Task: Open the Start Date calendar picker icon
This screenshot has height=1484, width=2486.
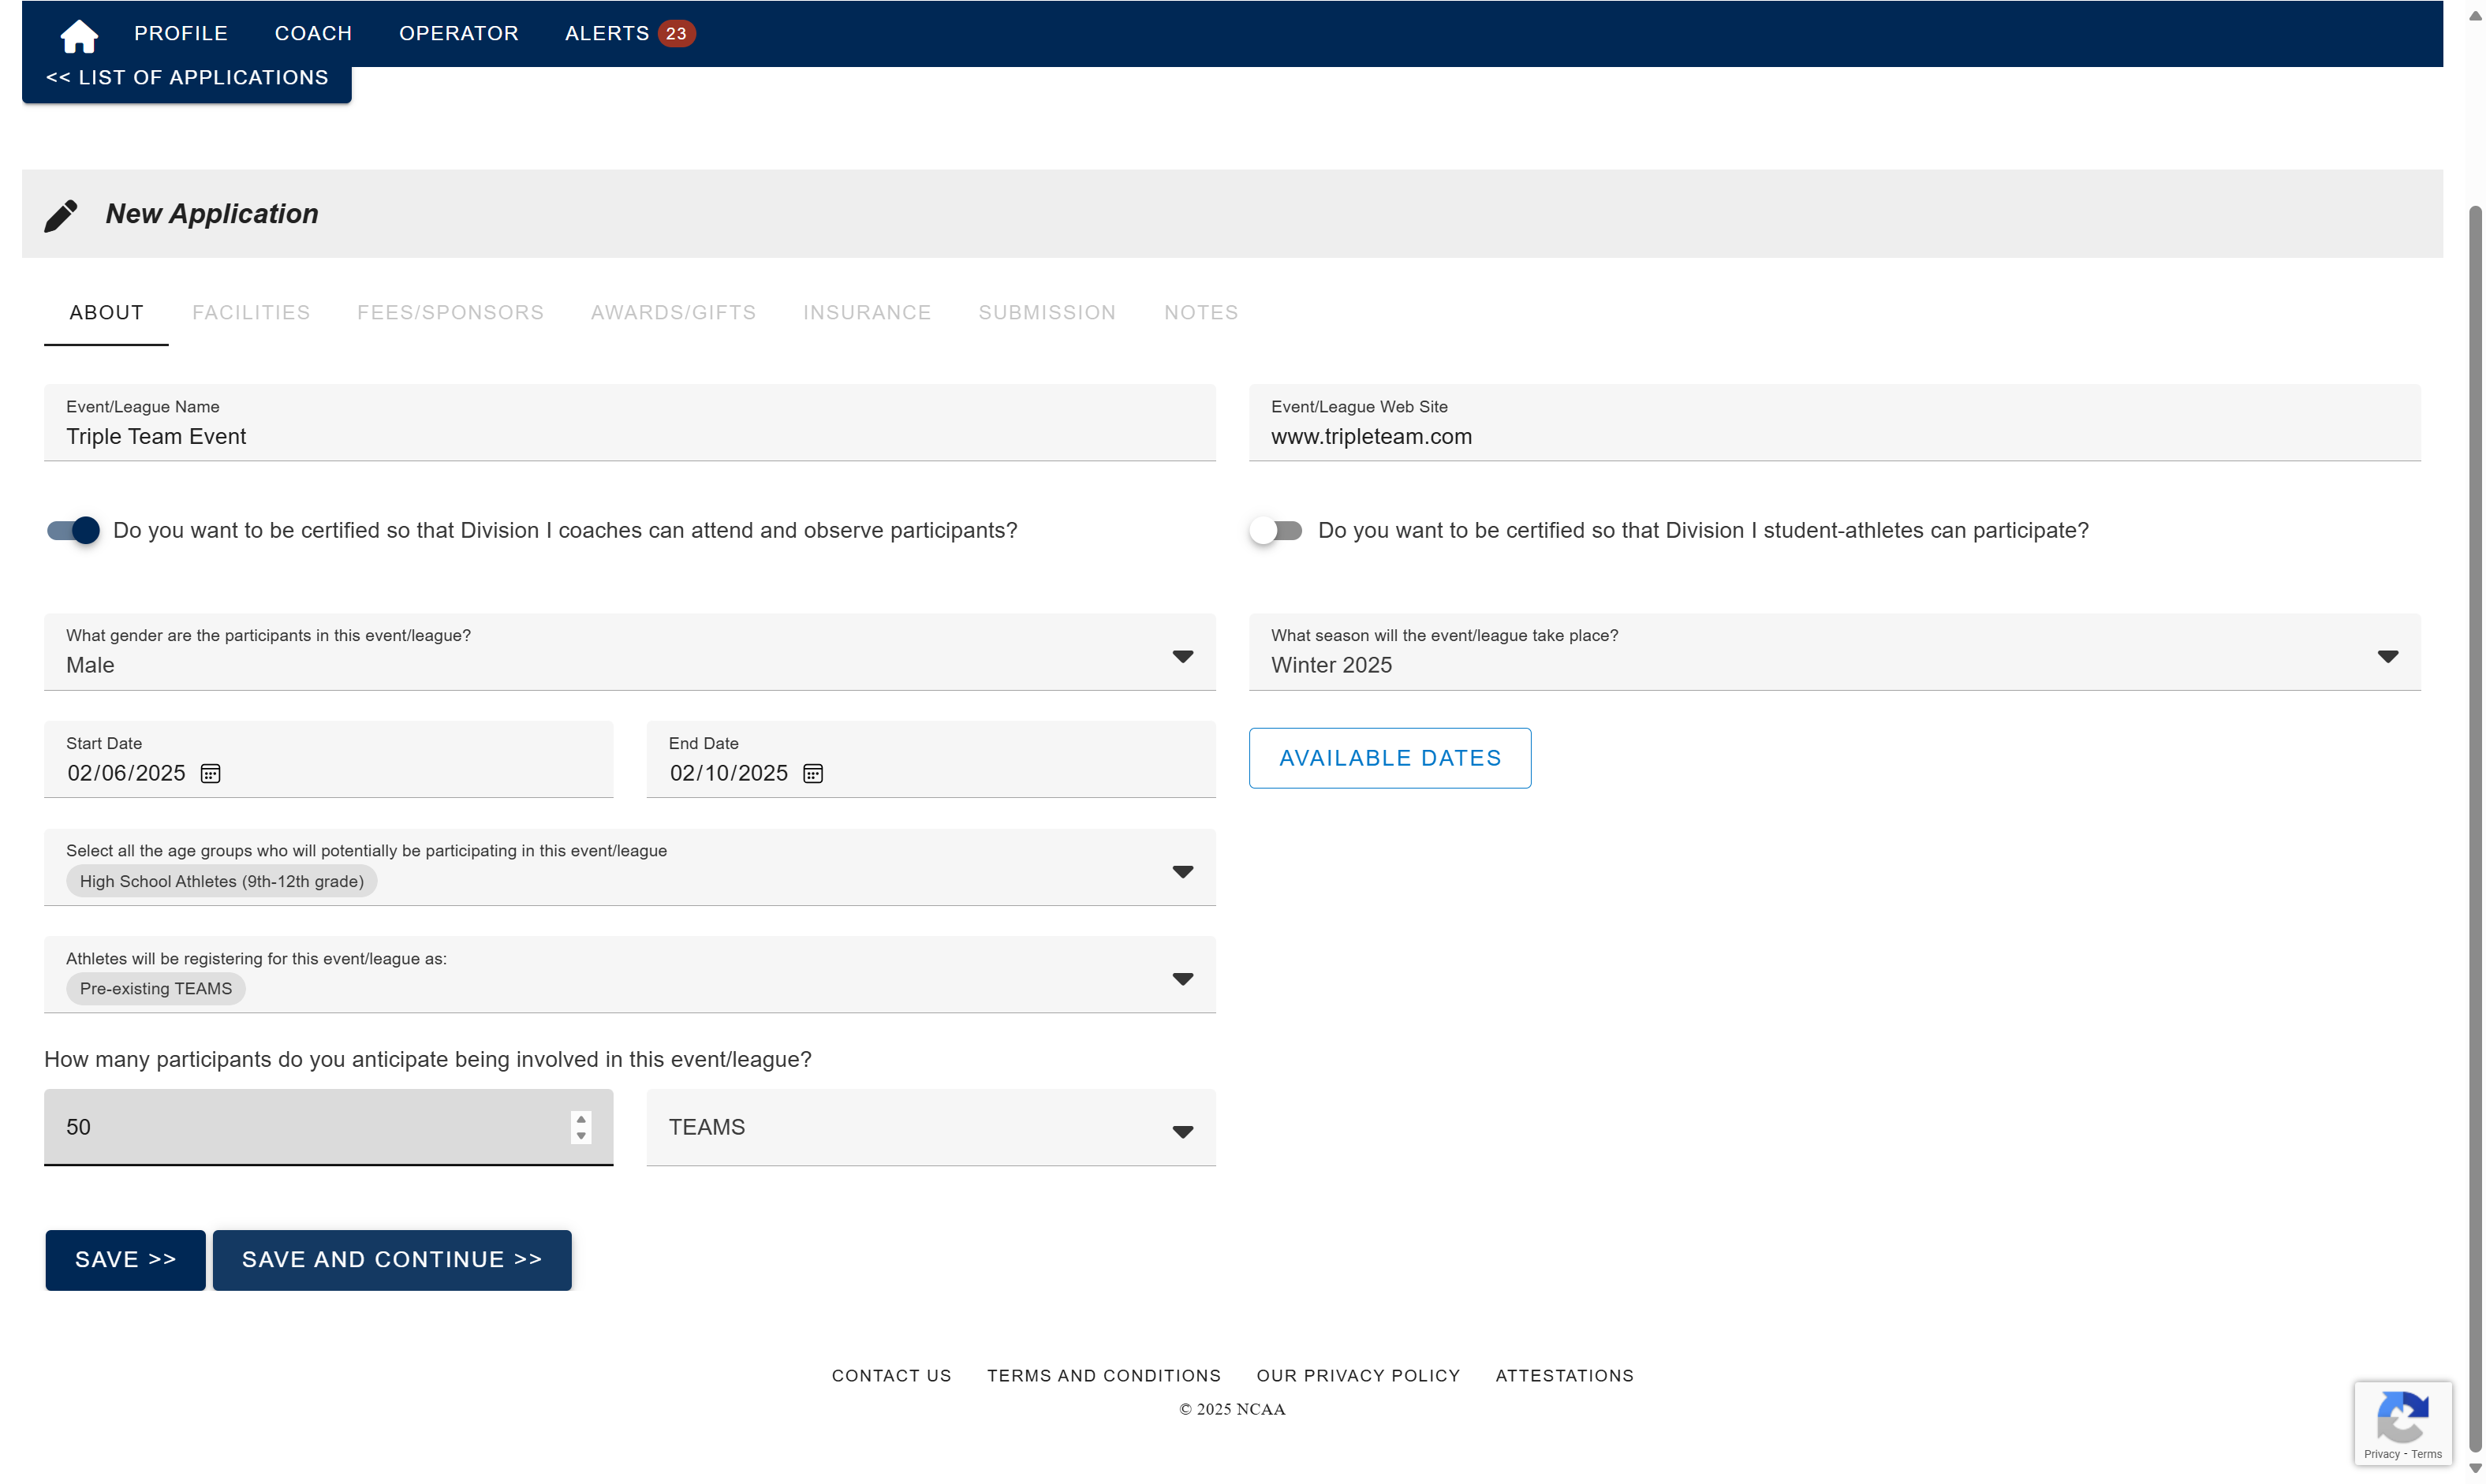Action: tap(210, 773)
